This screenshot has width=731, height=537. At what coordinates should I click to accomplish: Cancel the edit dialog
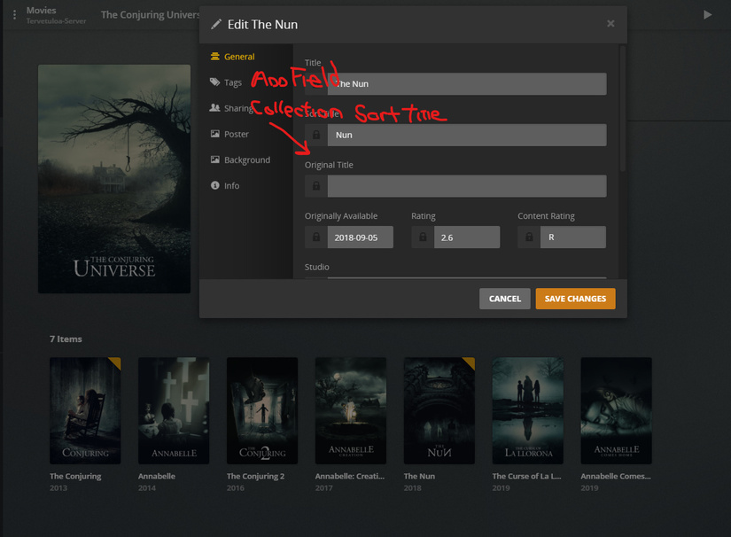click(x=505, y=299)
